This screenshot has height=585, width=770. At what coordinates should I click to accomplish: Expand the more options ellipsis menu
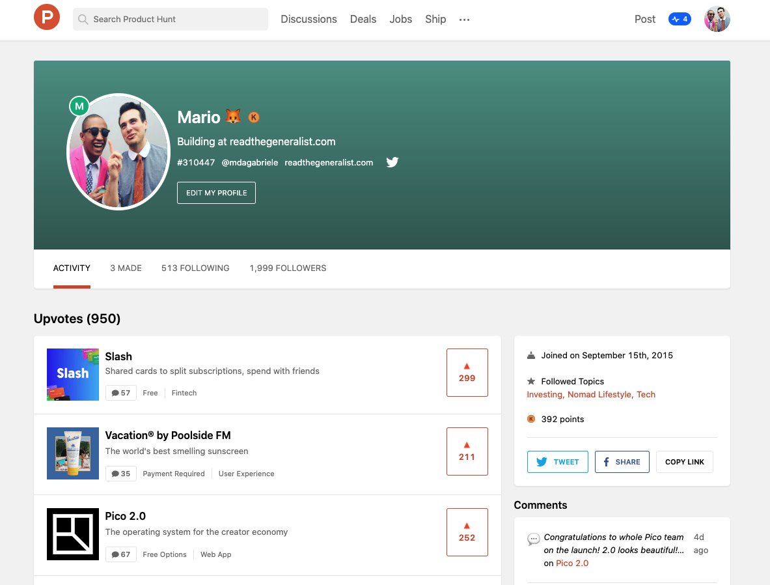[x=464, y=20]
